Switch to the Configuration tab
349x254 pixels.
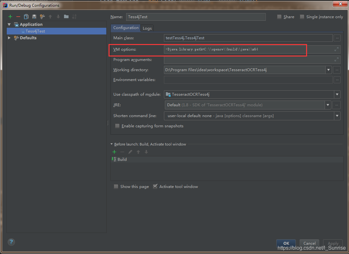[126, 28]
